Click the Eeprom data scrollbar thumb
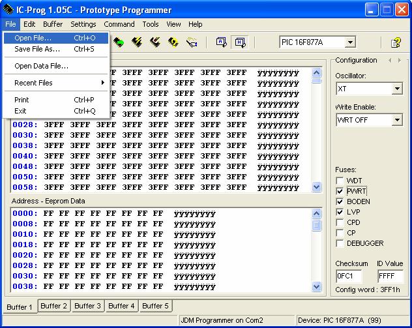This screenshot has height=328, width=412. pos(316,225)
